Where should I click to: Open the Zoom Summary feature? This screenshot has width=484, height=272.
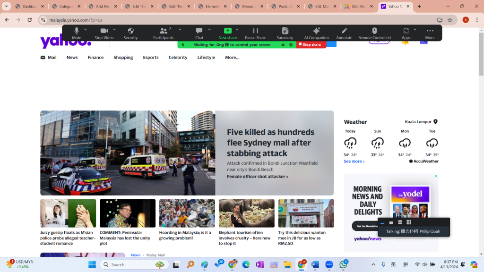pos(285,32)
